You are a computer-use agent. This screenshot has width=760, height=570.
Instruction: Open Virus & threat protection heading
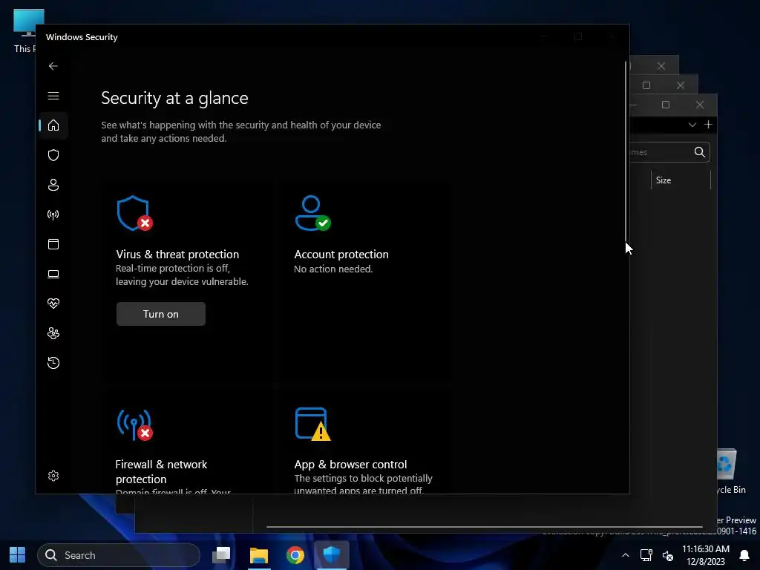coord(177,255)
